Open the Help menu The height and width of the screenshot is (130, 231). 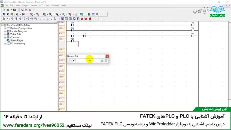(x=63, y=5)
